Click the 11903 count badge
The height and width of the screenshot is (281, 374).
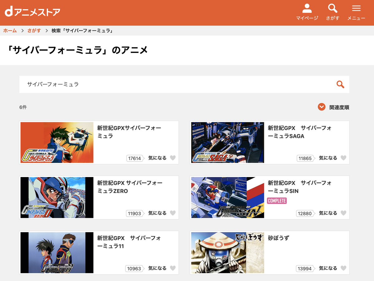pyautogui.click(x=135, y=213)
